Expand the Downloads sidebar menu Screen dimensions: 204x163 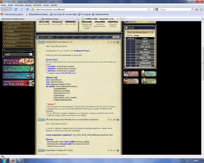[18, 39]
